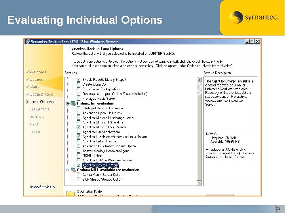Check Agent for Microsoft SharePoint
This screenshot has width=285, height=213.
[x=78, y=122]
